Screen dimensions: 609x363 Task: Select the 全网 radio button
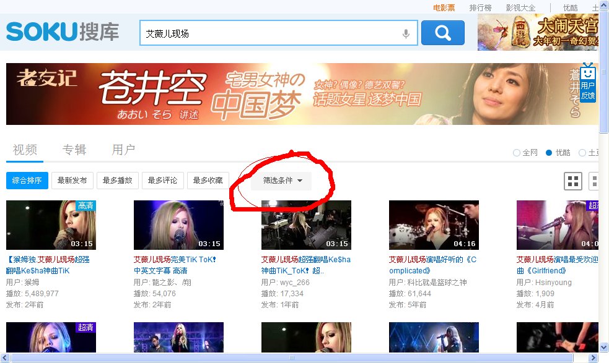517,153
